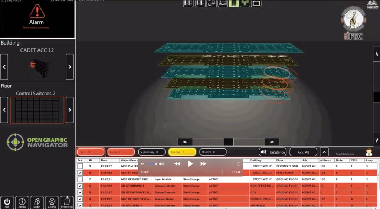Open the network devices view icon
Screen dimensions: 380x209
pyautogui.click(x=211, y=3)
